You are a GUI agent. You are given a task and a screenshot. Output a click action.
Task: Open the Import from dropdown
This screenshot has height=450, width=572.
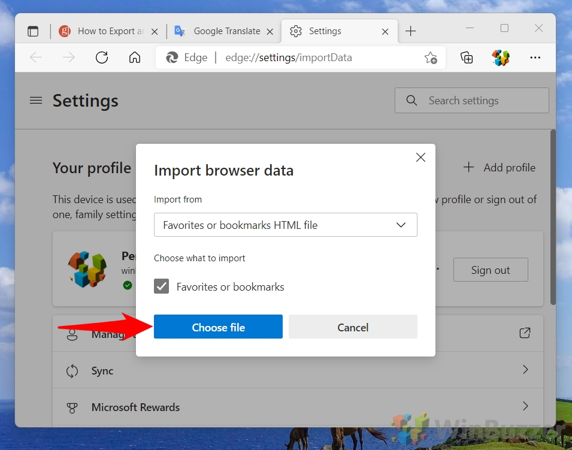tap(285, 225)
